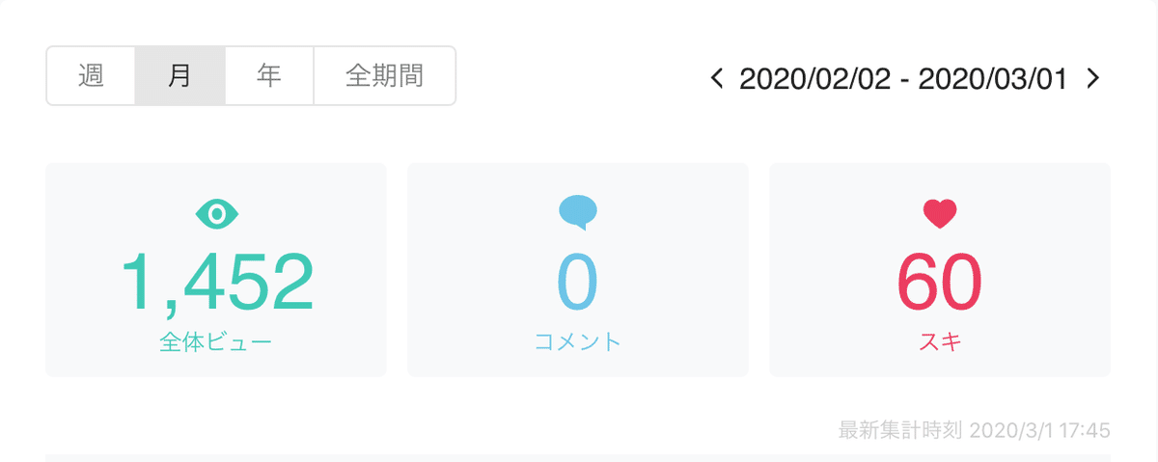Click the 最新集計時刻 label text
Viewport: 1158px width, 462px height.
900,429
